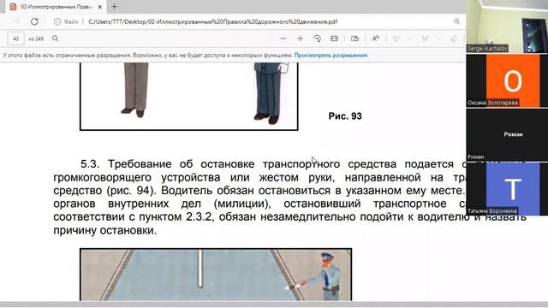This screenshot has width=548, height=308.
Task: Select the Татьяна Воронкина participant tile
Action: 507,189
